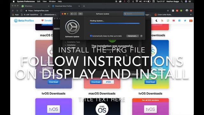Close the WhatsApp browser tab

pos(48,6)
